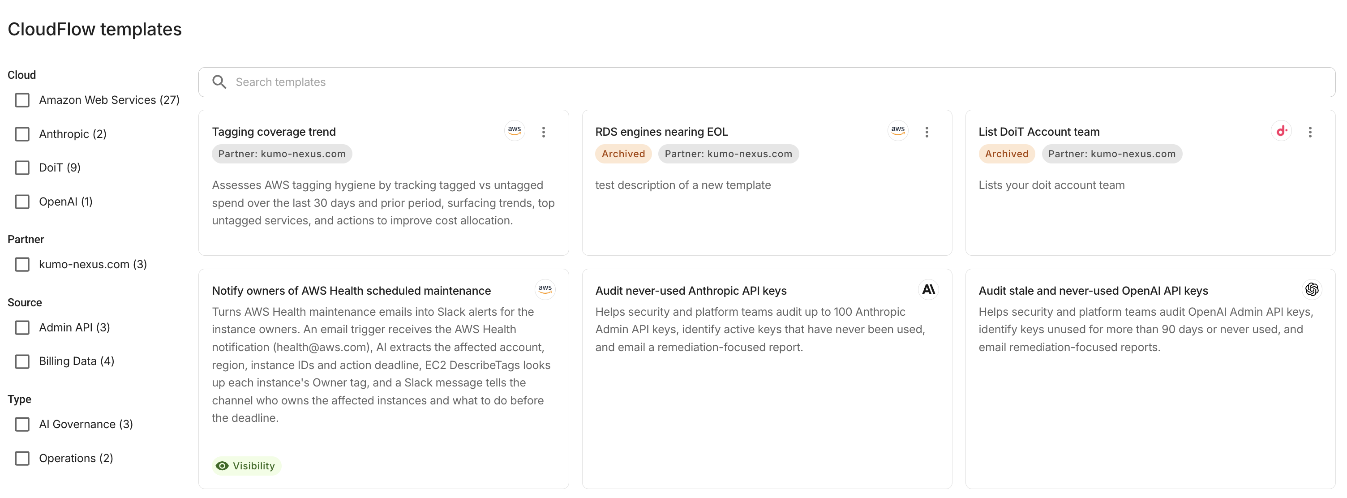Click the CloudFlow templates page heading
This screenshot has width=1347, height=498.
(x=94, y=29)
